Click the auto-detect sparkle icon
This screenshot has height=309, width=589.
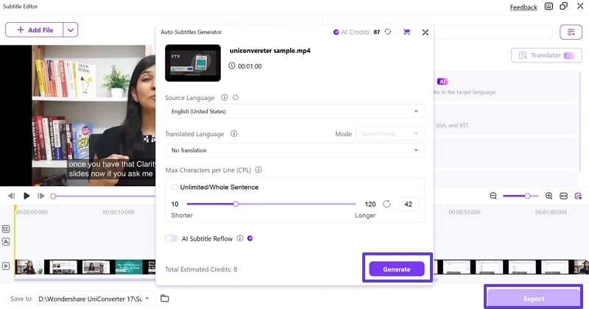(x=236, y=98)
